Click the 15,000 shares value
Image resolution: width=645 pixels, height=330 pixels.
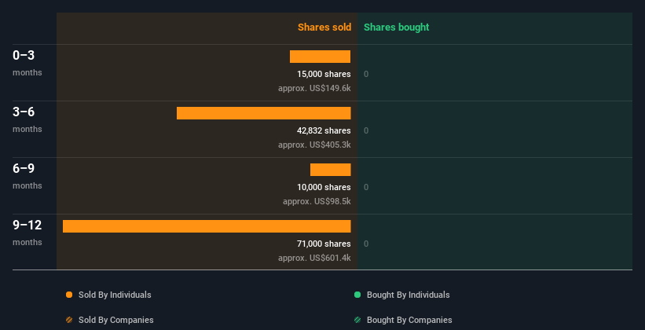(x=324, y=74)
